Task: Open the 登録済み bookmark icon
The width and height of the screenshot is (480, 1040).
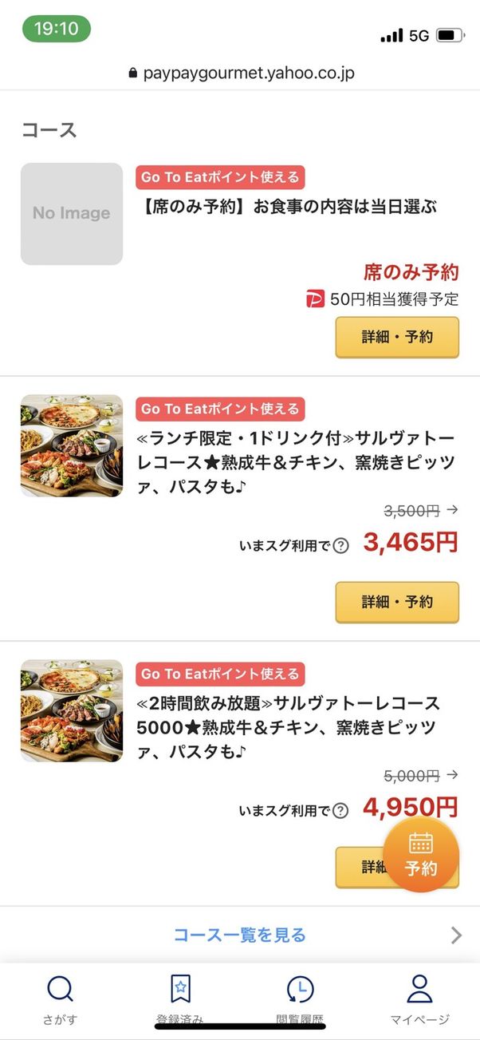Action: click(x=180, y=987)
